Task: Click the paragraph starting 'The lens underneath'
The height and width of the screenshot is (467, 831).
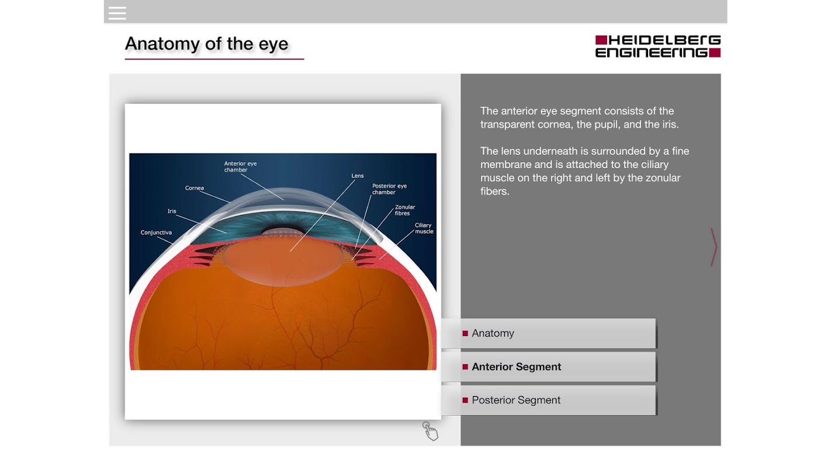Action: tap(585, 171)
